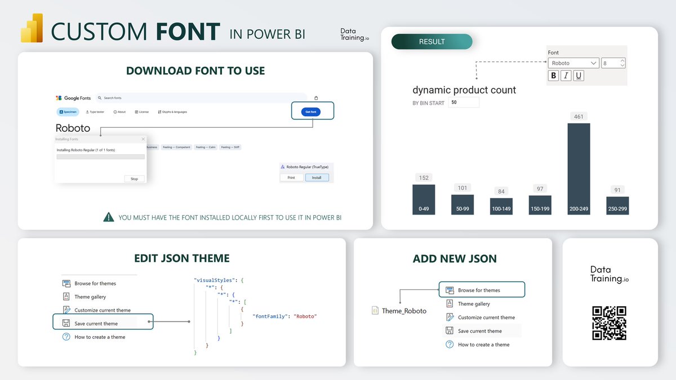Screen dimensions: 676x380
Task: Select Theme gallery in Add New JSON panel
Action: (474, 303)
